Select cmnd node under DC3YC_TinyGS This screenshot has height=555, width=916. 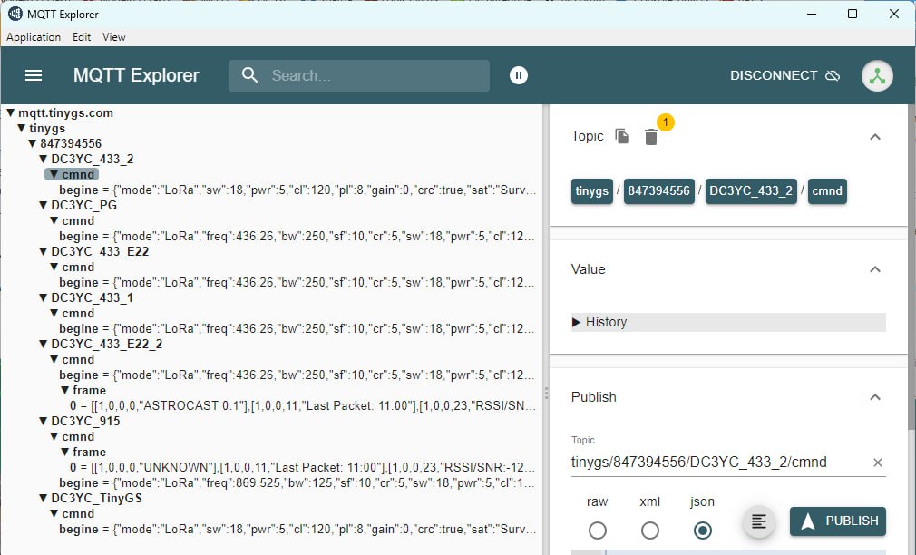(78, 513)
